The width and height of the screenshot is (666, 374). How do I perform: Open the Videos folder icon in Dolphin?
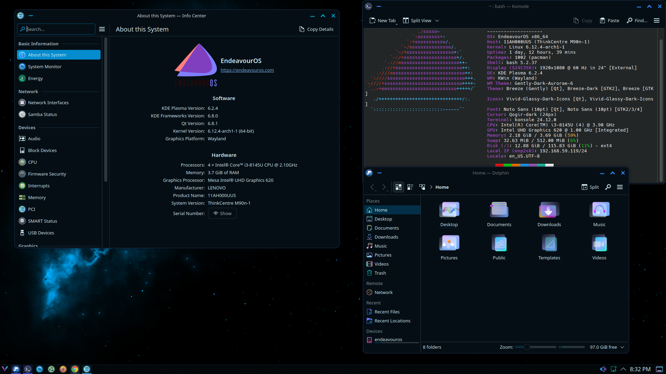(x=599, y=248)
